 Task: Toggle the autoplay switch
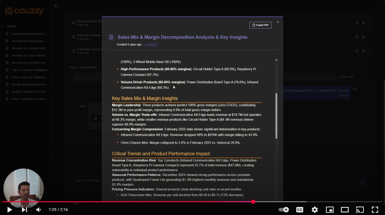pyautogui.click(x=284, y=210)
